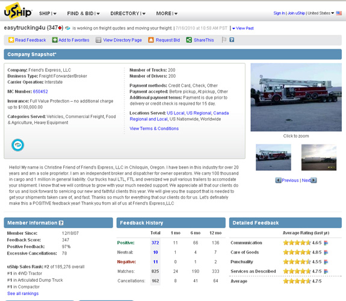Click the View Directory Page list icon
Viewport: 346px width, 301px height.
(x=99, y=40)
